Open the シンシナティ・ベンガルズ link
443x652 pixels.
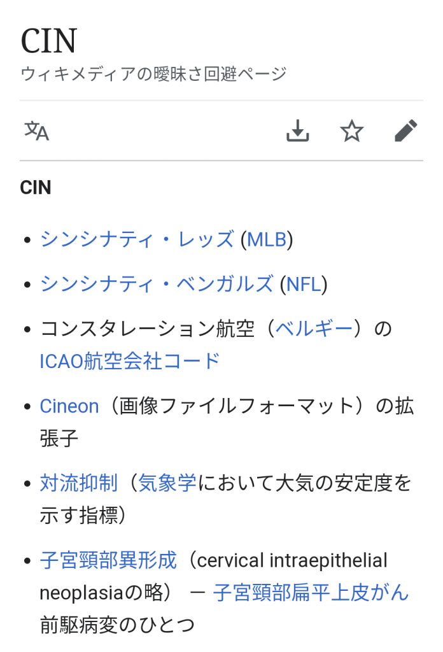[157, 284]
